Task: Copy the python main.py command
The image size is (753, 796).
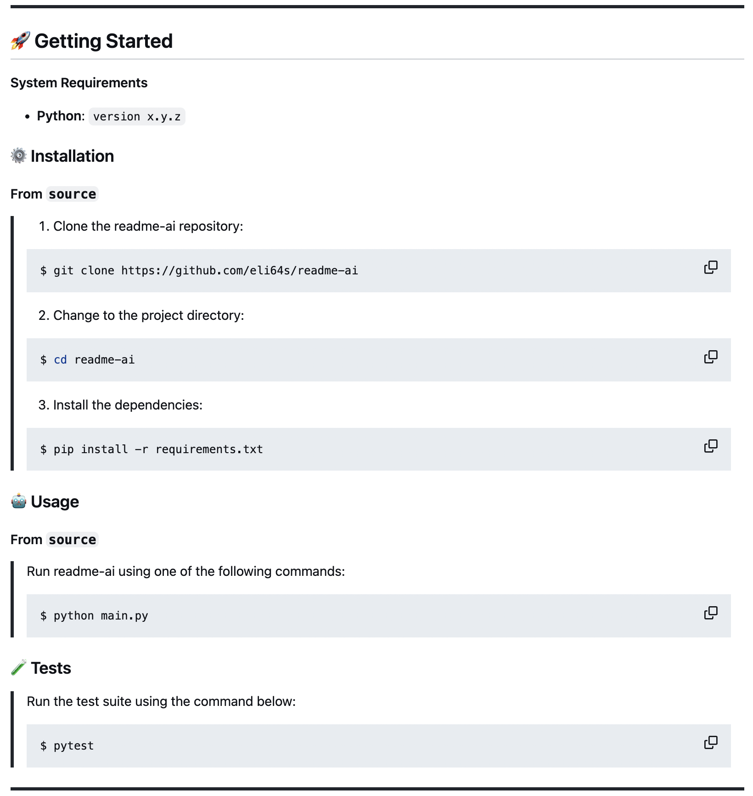Action: click(x=711, y=613)
